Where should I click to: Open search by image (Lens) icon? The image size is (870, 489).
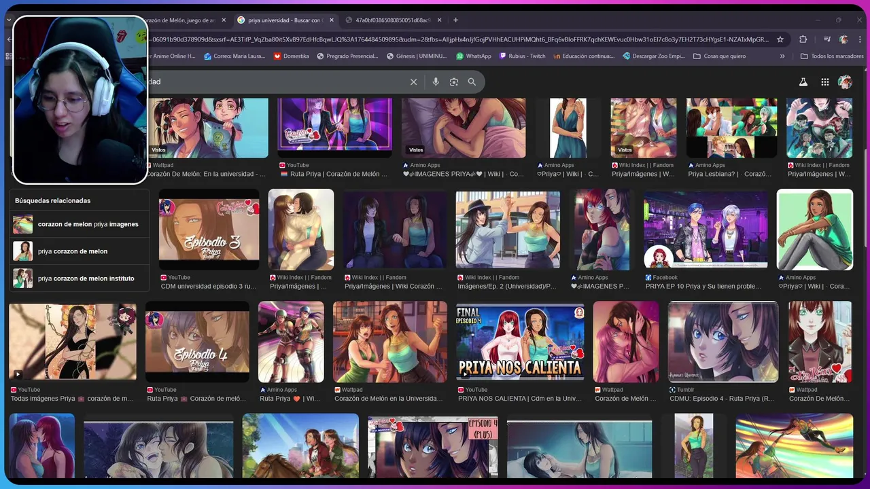[x=454, y=81]
